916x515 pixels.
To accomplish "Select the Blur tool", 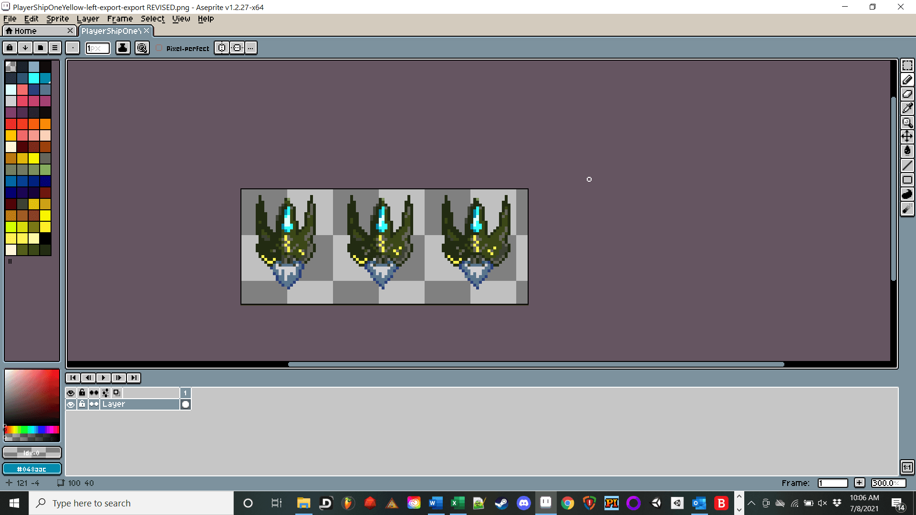I will [x=907, y=208].
